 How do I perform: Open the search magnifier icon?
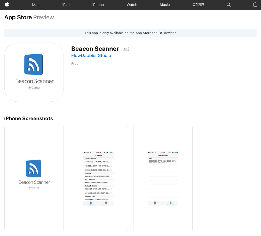pos(228,5)
